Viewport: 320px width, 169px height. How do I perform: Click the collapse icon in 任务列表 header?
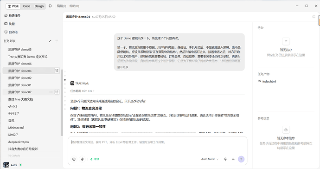(x=50, y=41)
